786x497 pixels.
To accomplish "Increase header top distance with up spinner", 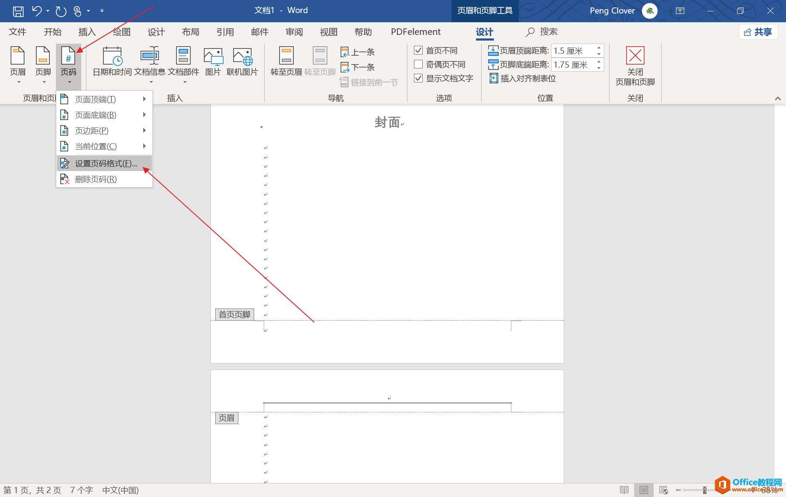I will click(599, 48).
